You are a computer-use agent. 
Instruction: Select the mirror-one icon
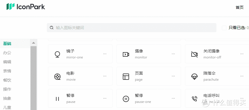(57, 54)
